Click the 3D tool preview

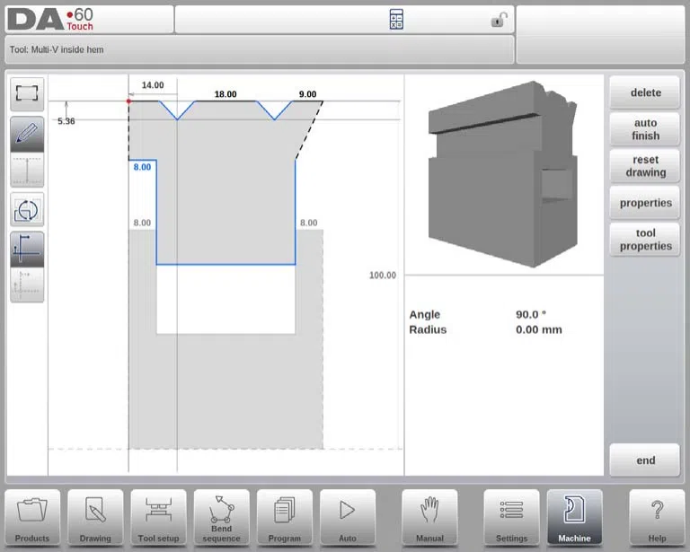503,174
